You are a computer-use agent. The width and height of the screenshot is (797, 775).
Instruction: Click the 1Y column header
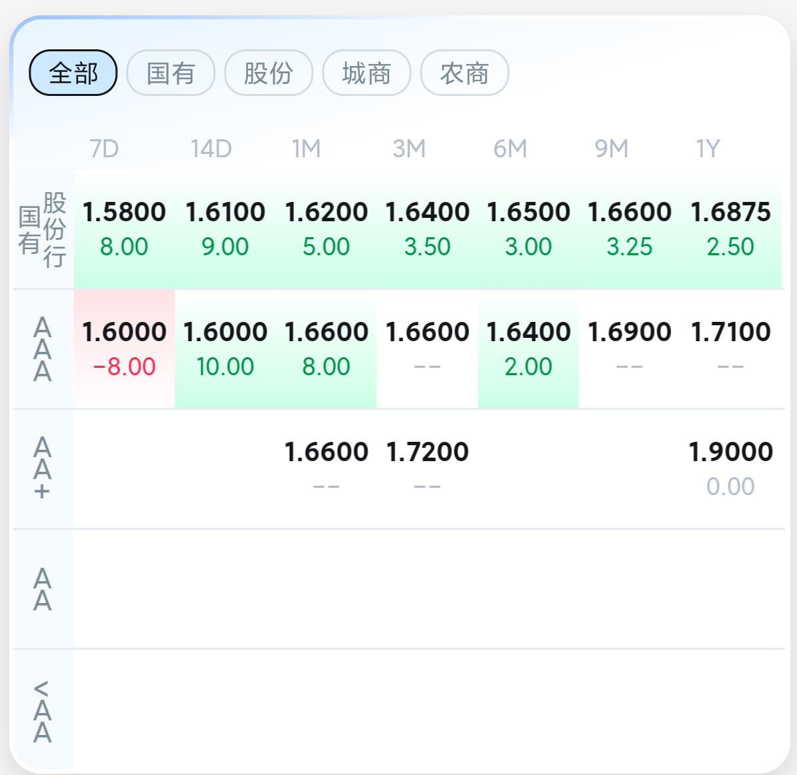708,149
